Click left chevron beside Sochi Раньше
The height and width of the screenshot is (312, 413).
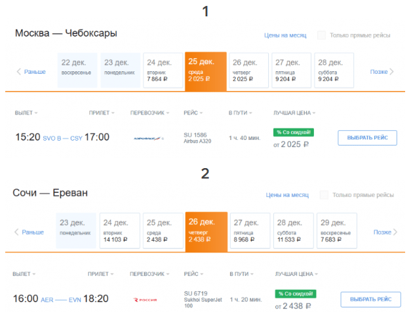pyautogui.click(x=16, y=232)
